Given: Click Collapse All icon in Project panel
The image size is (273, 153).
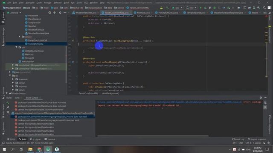Looking at the screenshot, I should 55,13.
